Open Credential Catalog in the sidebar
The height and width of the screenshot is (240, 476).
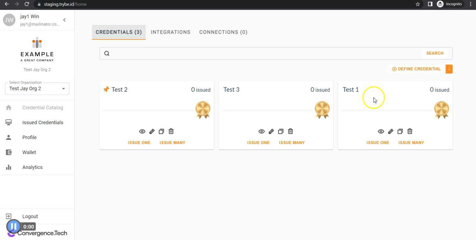(x=37, y=108)
